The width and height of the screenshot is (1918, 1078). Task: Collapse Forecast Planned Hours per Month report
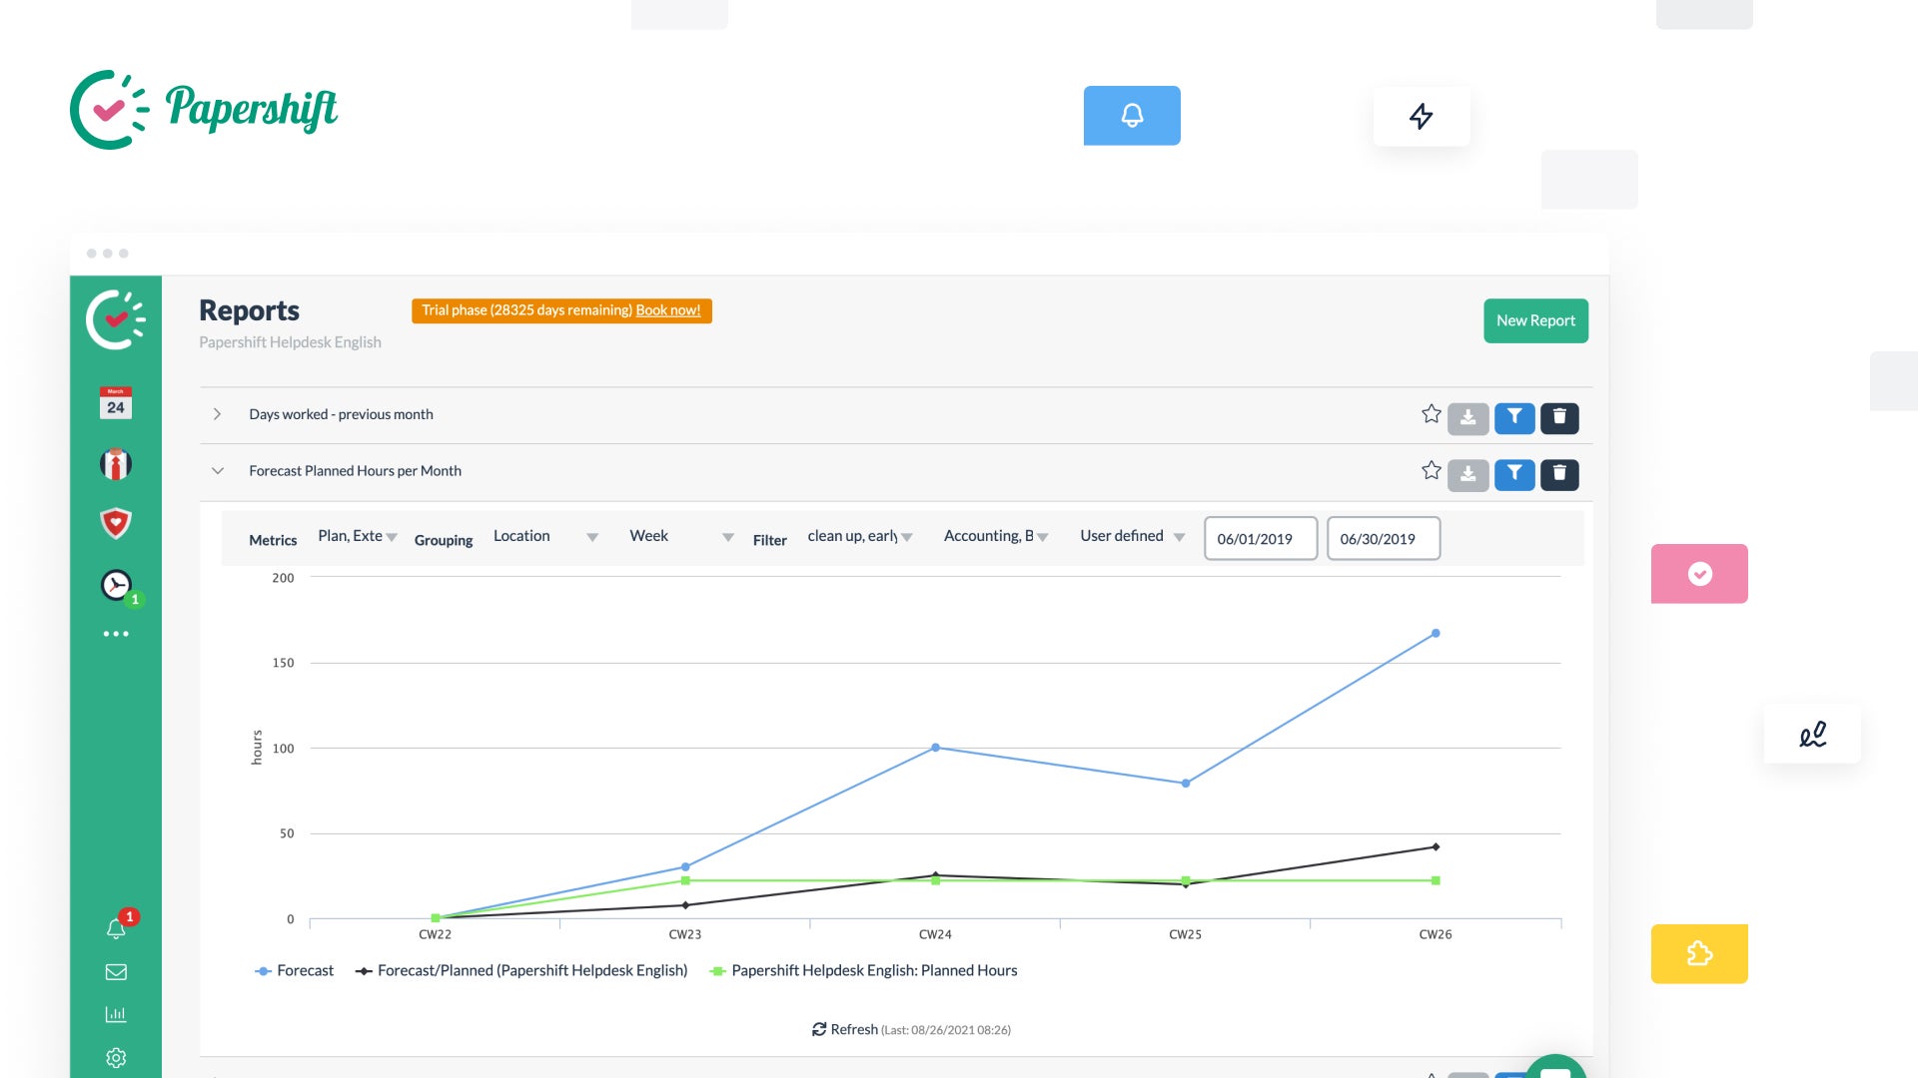217,471
